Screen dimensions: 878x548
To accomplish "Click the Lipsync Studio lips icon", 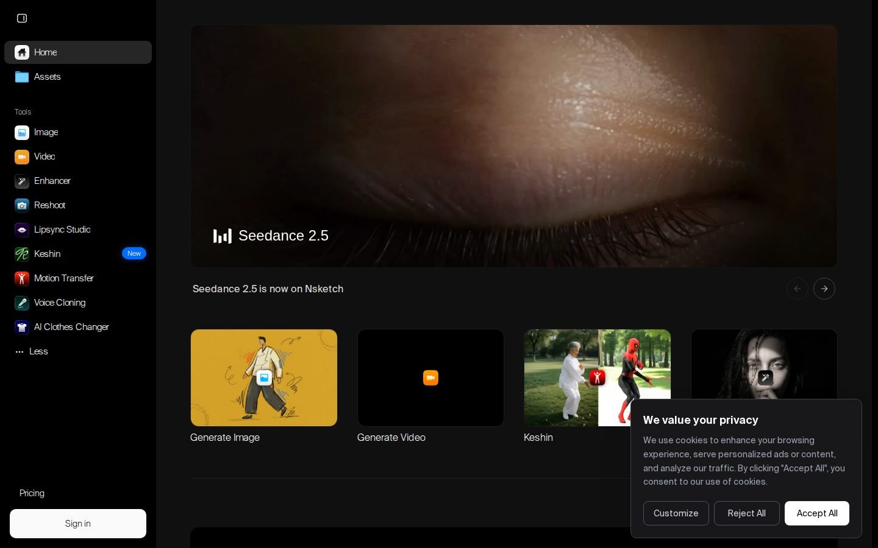I will 22,230.
